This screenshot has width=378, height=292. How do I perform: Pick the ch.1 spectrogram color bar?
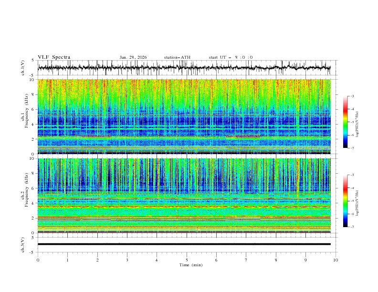point(345,122)
